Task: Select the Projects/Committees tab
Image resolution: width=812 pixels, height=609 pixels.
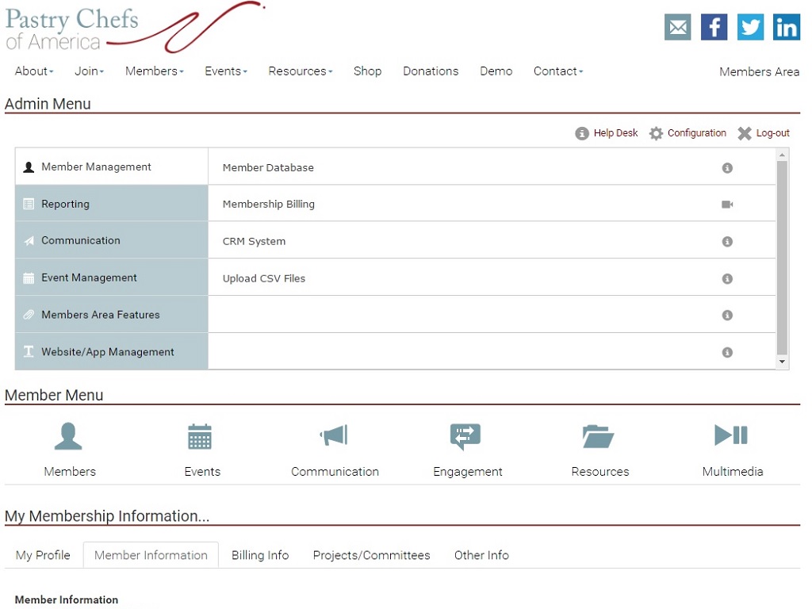Action: click(x=371, y=555)
